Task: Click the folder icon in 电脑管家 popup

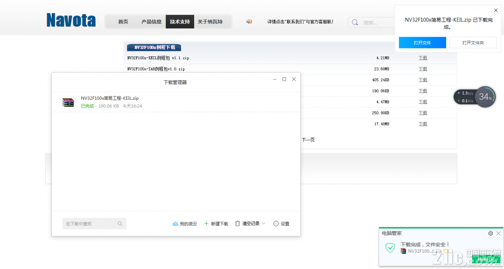Action: click(446, 251)
